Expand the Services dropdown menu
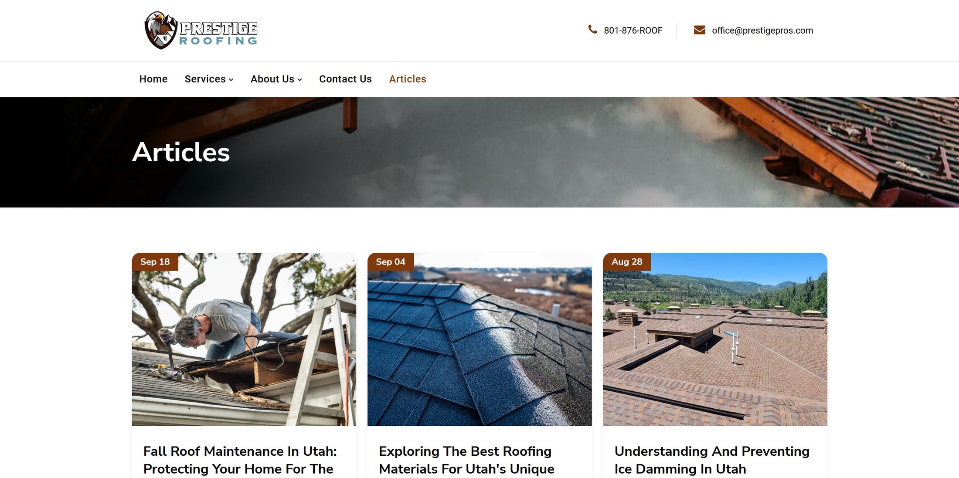959x478 pixels. (x=209, y=79)
